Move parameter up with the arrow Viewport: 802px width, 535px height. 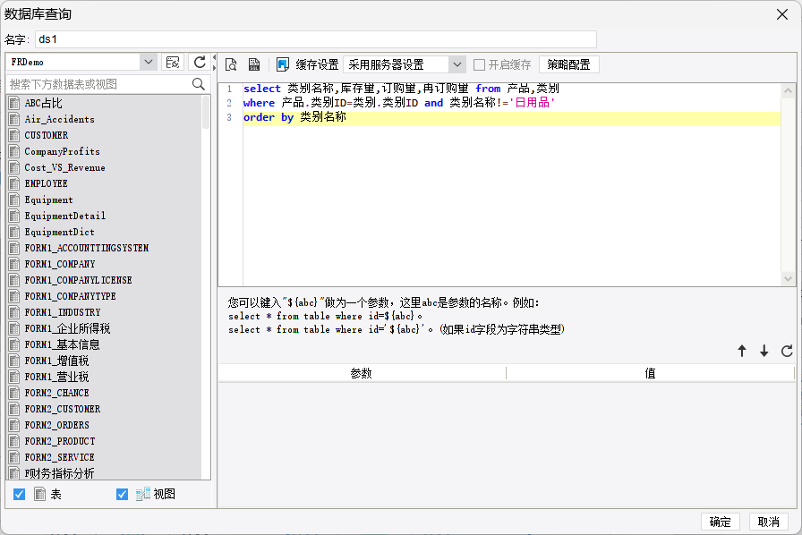click(x=742, y=351)
